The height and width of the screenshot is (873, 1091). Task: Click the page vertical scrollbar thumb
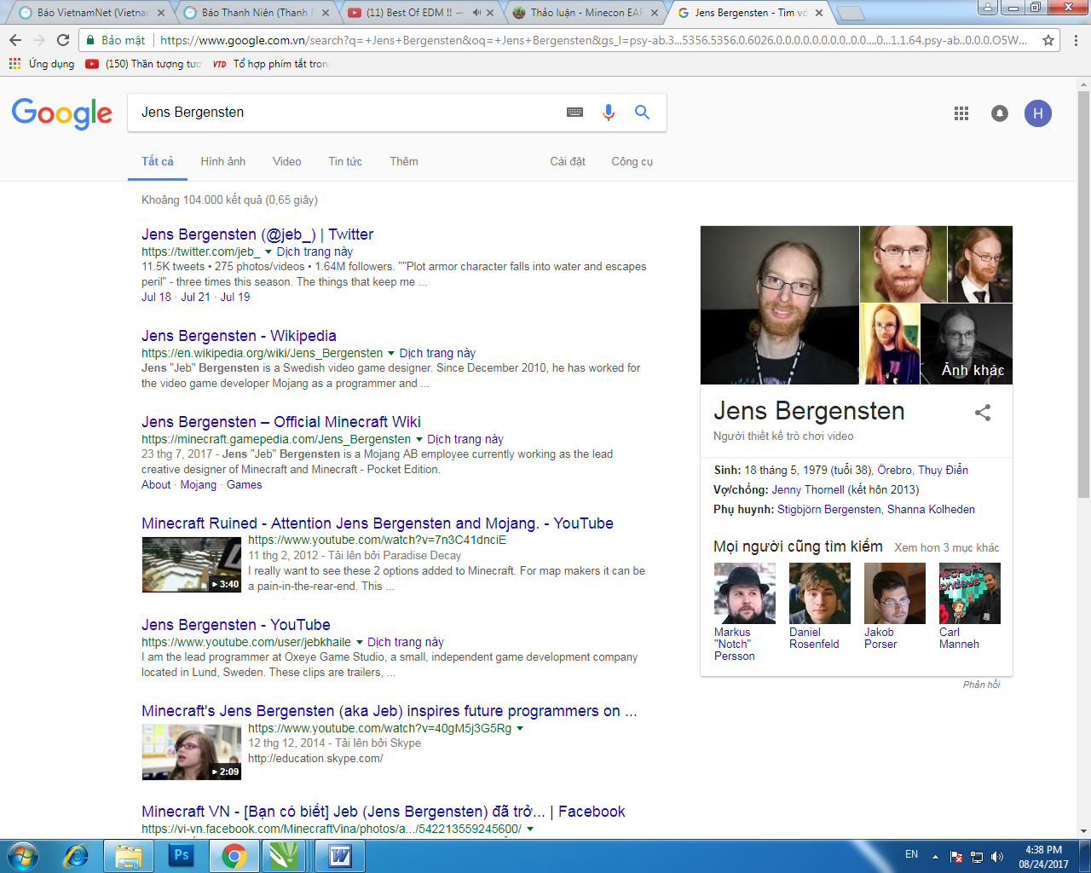point(1084,292)
